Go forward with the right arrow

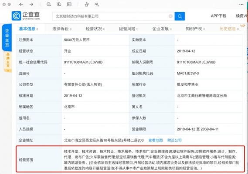(x=31, y=4)
